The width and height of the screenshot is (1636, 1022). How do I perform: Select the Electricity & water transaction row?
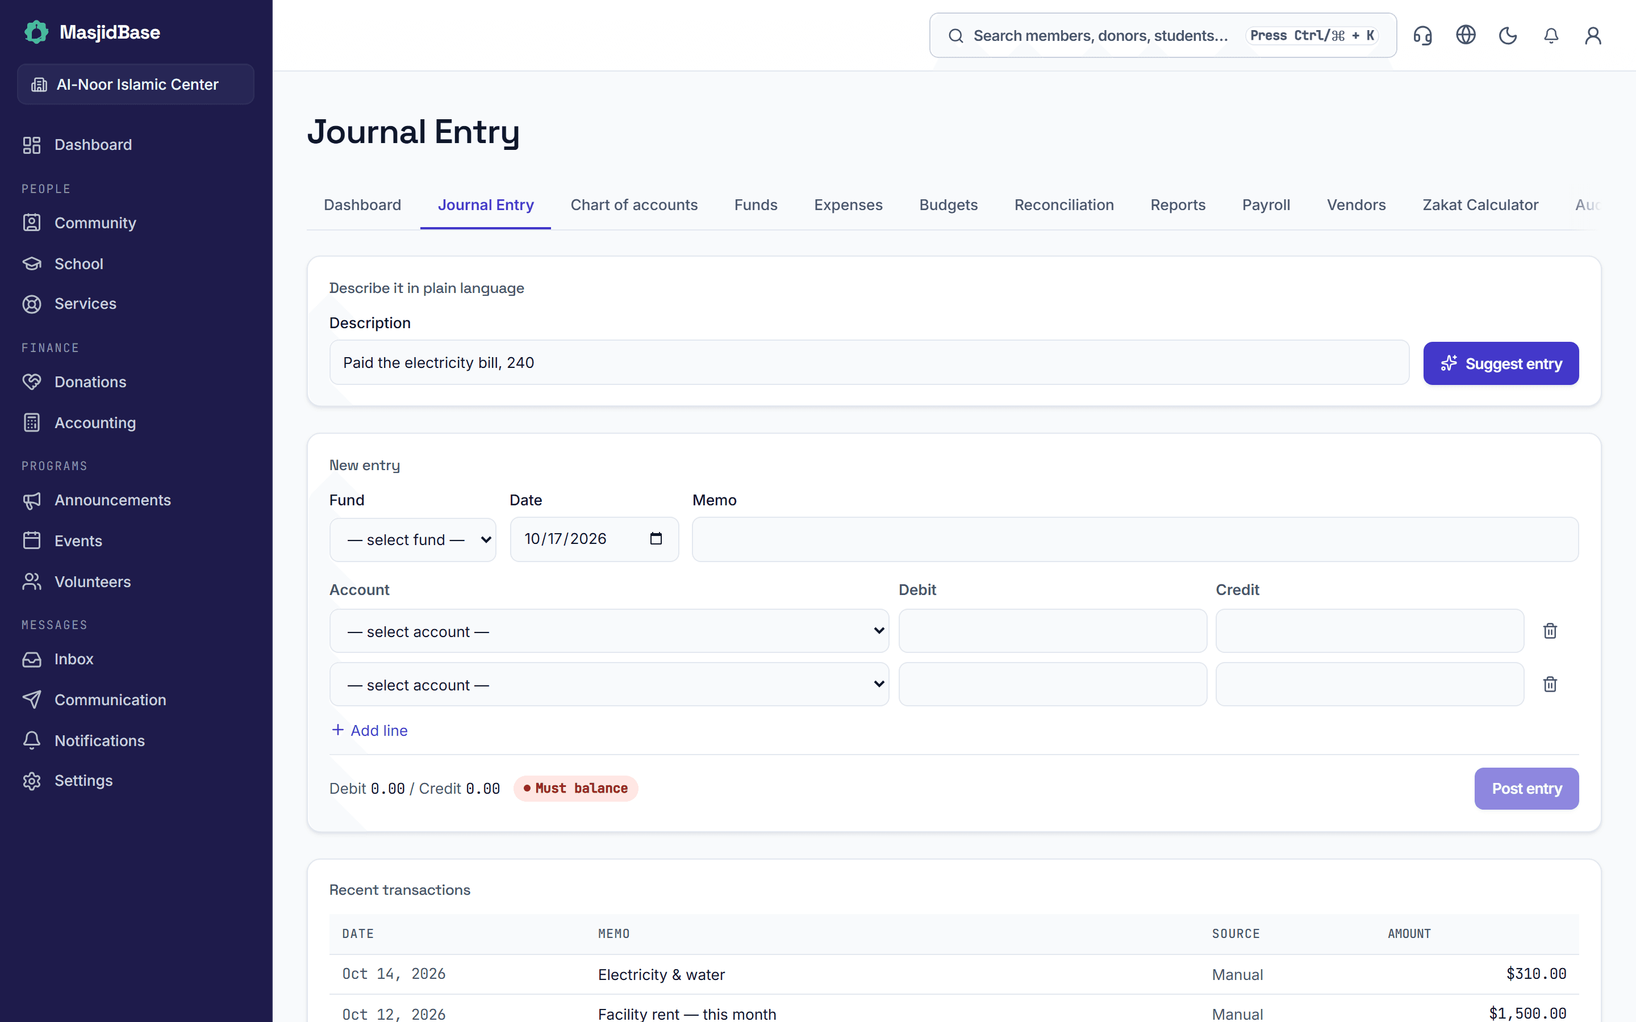click(954, 974)
